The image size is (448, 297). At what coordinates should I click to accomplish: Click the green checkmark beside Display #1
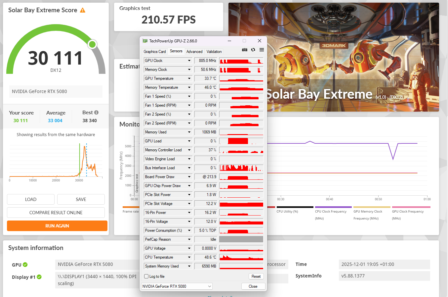click(39, 277)
